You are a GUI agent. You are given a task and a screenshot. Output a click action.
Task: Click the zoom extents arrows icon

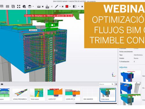[x=19, y=6]
